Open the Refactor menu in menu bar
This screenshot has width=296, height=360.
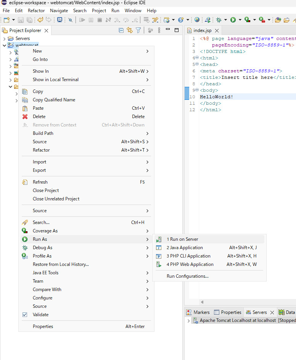pyautogui.click(x=36, y=11)
